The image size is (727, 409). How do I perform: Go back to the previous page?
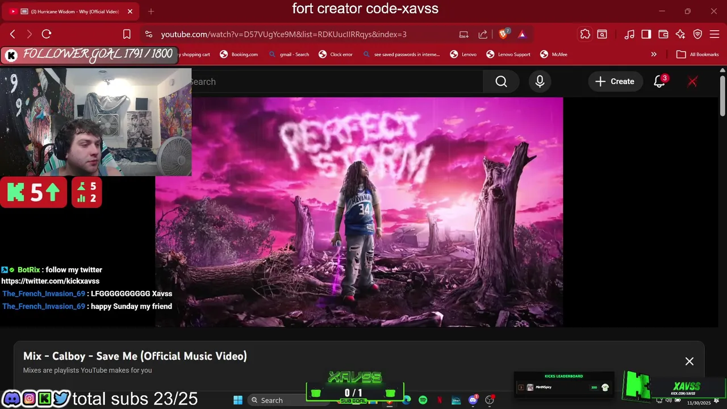coord(12,34)
